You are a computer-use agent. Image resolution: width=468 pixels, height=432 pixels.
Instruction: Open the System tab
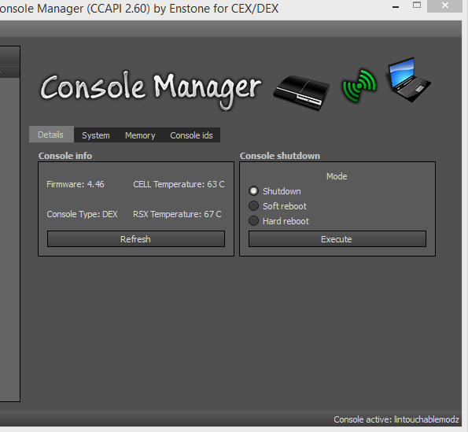[96, 135]
